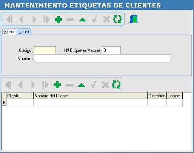The width and height of the screenshot is (194, 153).
Task: Click the Nombre text field
Action: click(x=102, y=58)
